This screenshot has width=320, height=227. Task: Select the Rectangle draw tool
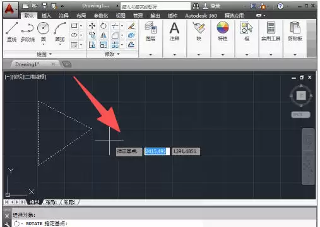point(74,26)
